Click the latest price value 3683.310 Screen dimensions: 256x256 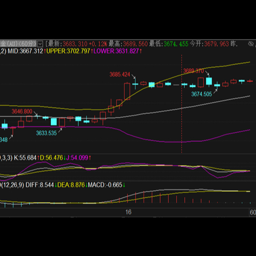point(75,44)
